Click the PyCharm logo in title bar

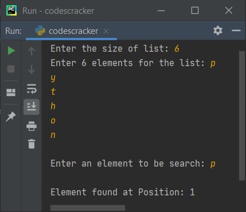(x=11, y=10)
